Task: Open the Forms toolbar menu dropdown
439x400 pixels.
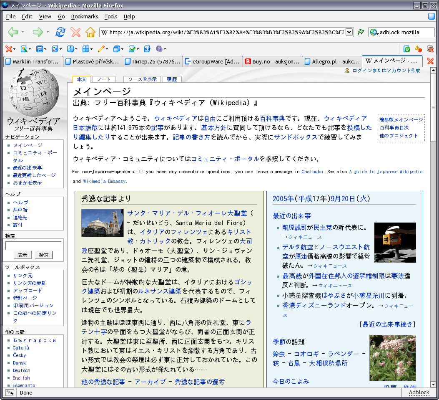Action: 41,49
